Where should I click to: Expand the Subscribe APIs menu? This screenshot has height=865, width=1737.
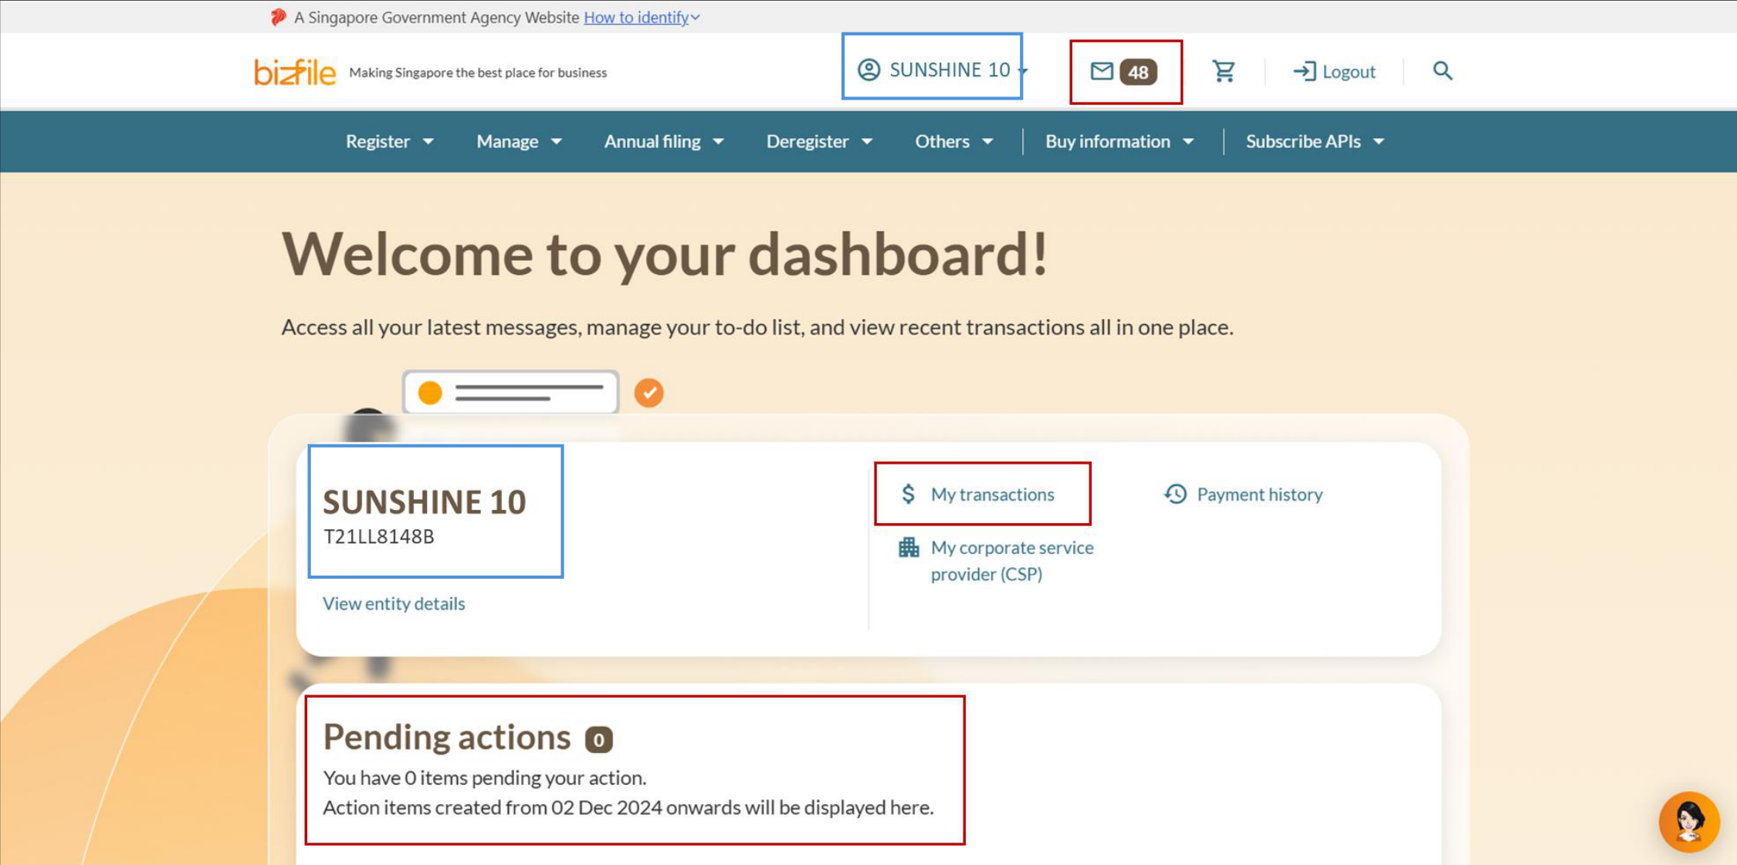click(x=1315, y=141)
